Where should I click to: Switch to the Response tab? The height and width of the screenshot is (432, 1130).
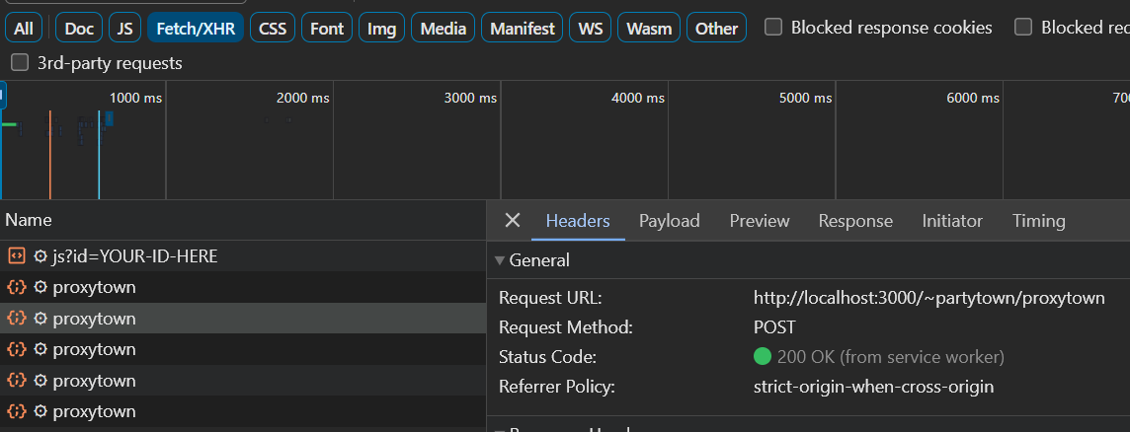(x=855, y=221)
